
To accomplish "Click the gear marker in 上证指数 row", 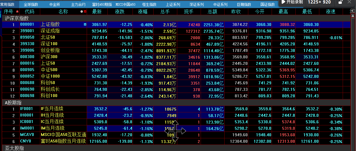I will 85,24.
